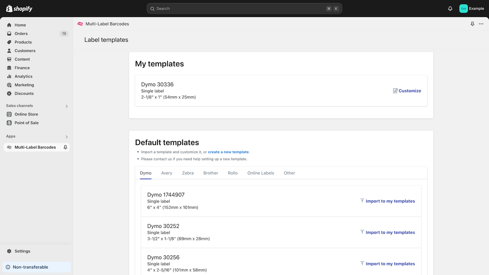Click the Example store name
This screenshot has width=489, height=275.
tap(476, 8)
